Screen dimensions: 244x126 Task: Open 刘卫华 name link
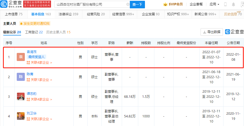click(32, 113)
